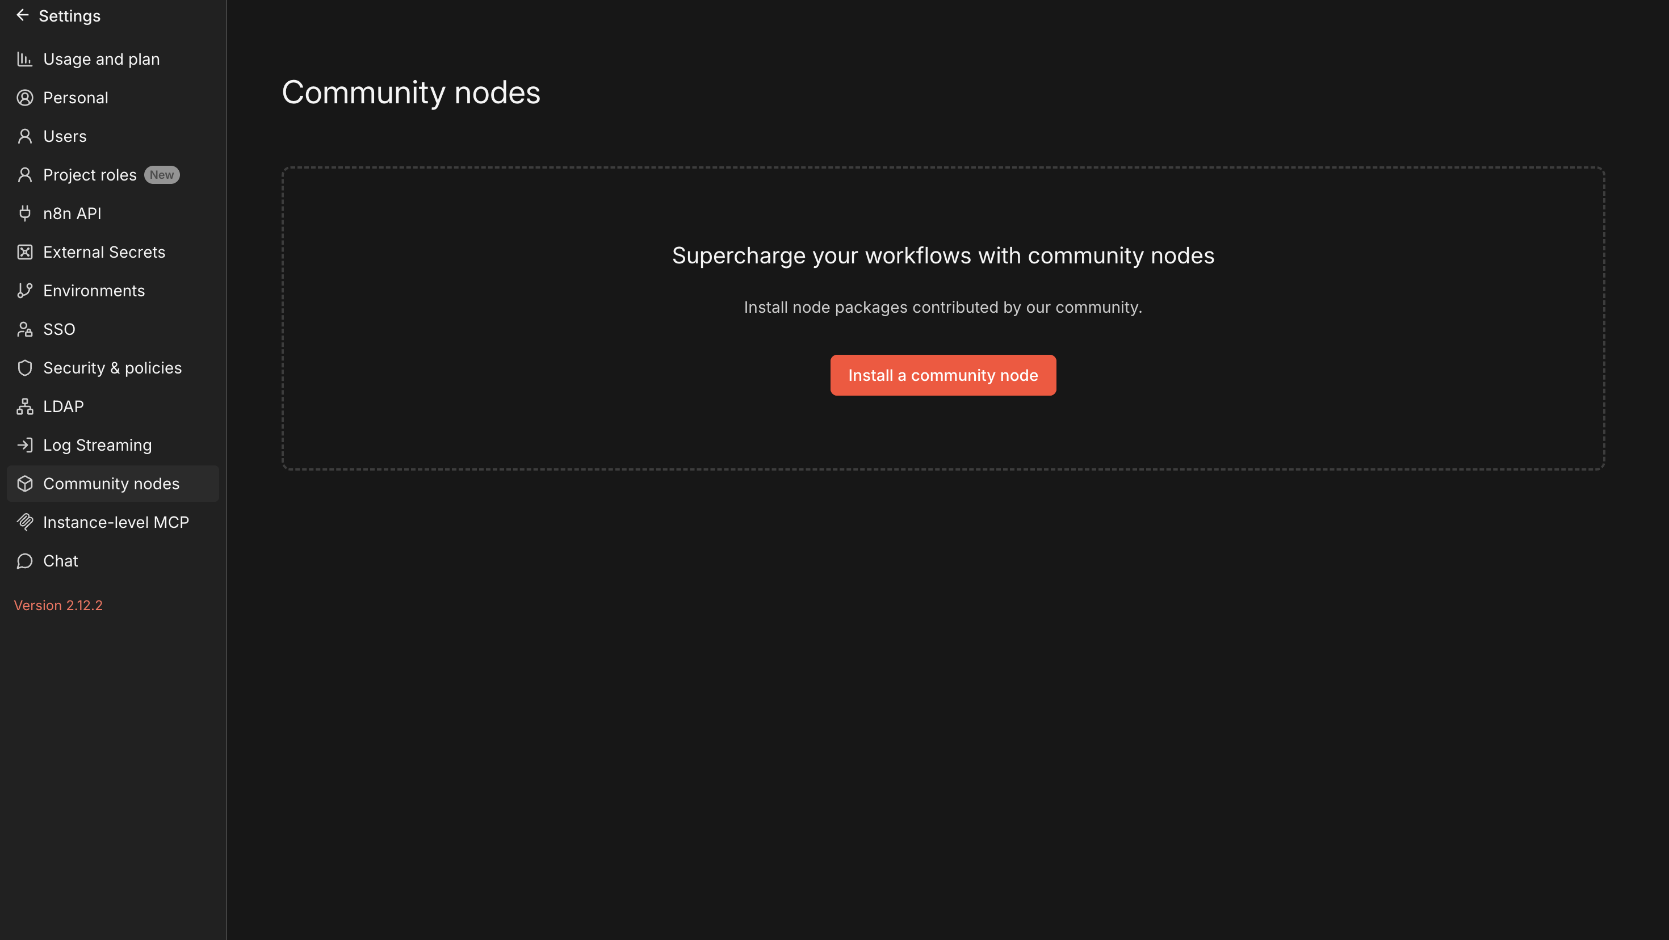This screenshot has height=940, width=1669.
Task: Click the Version 2.12.2 link
Action: [x=58, y=605]
